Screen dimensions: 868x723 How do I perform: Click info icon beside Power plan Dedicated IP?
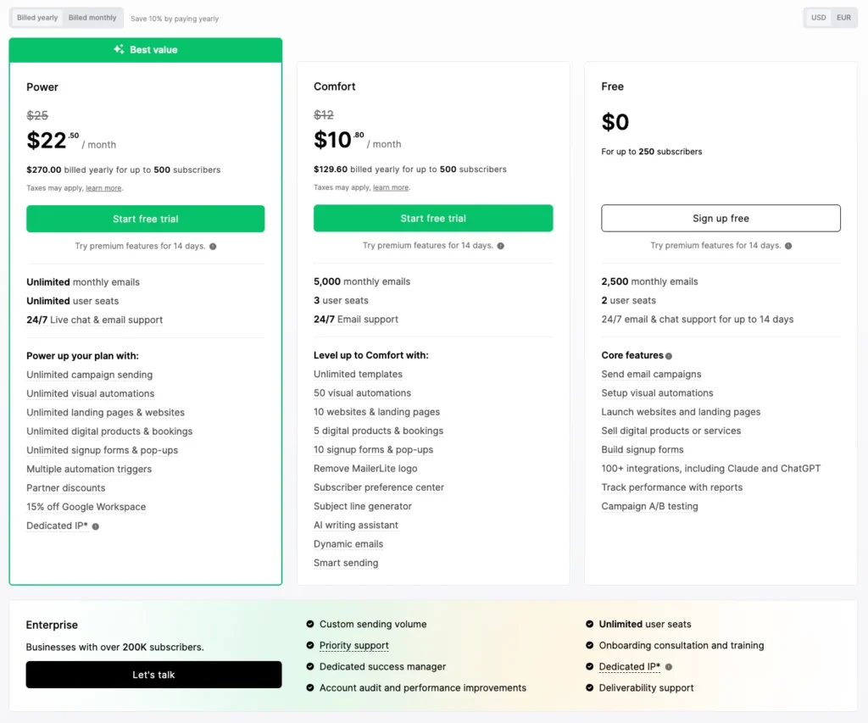point(96,526)
